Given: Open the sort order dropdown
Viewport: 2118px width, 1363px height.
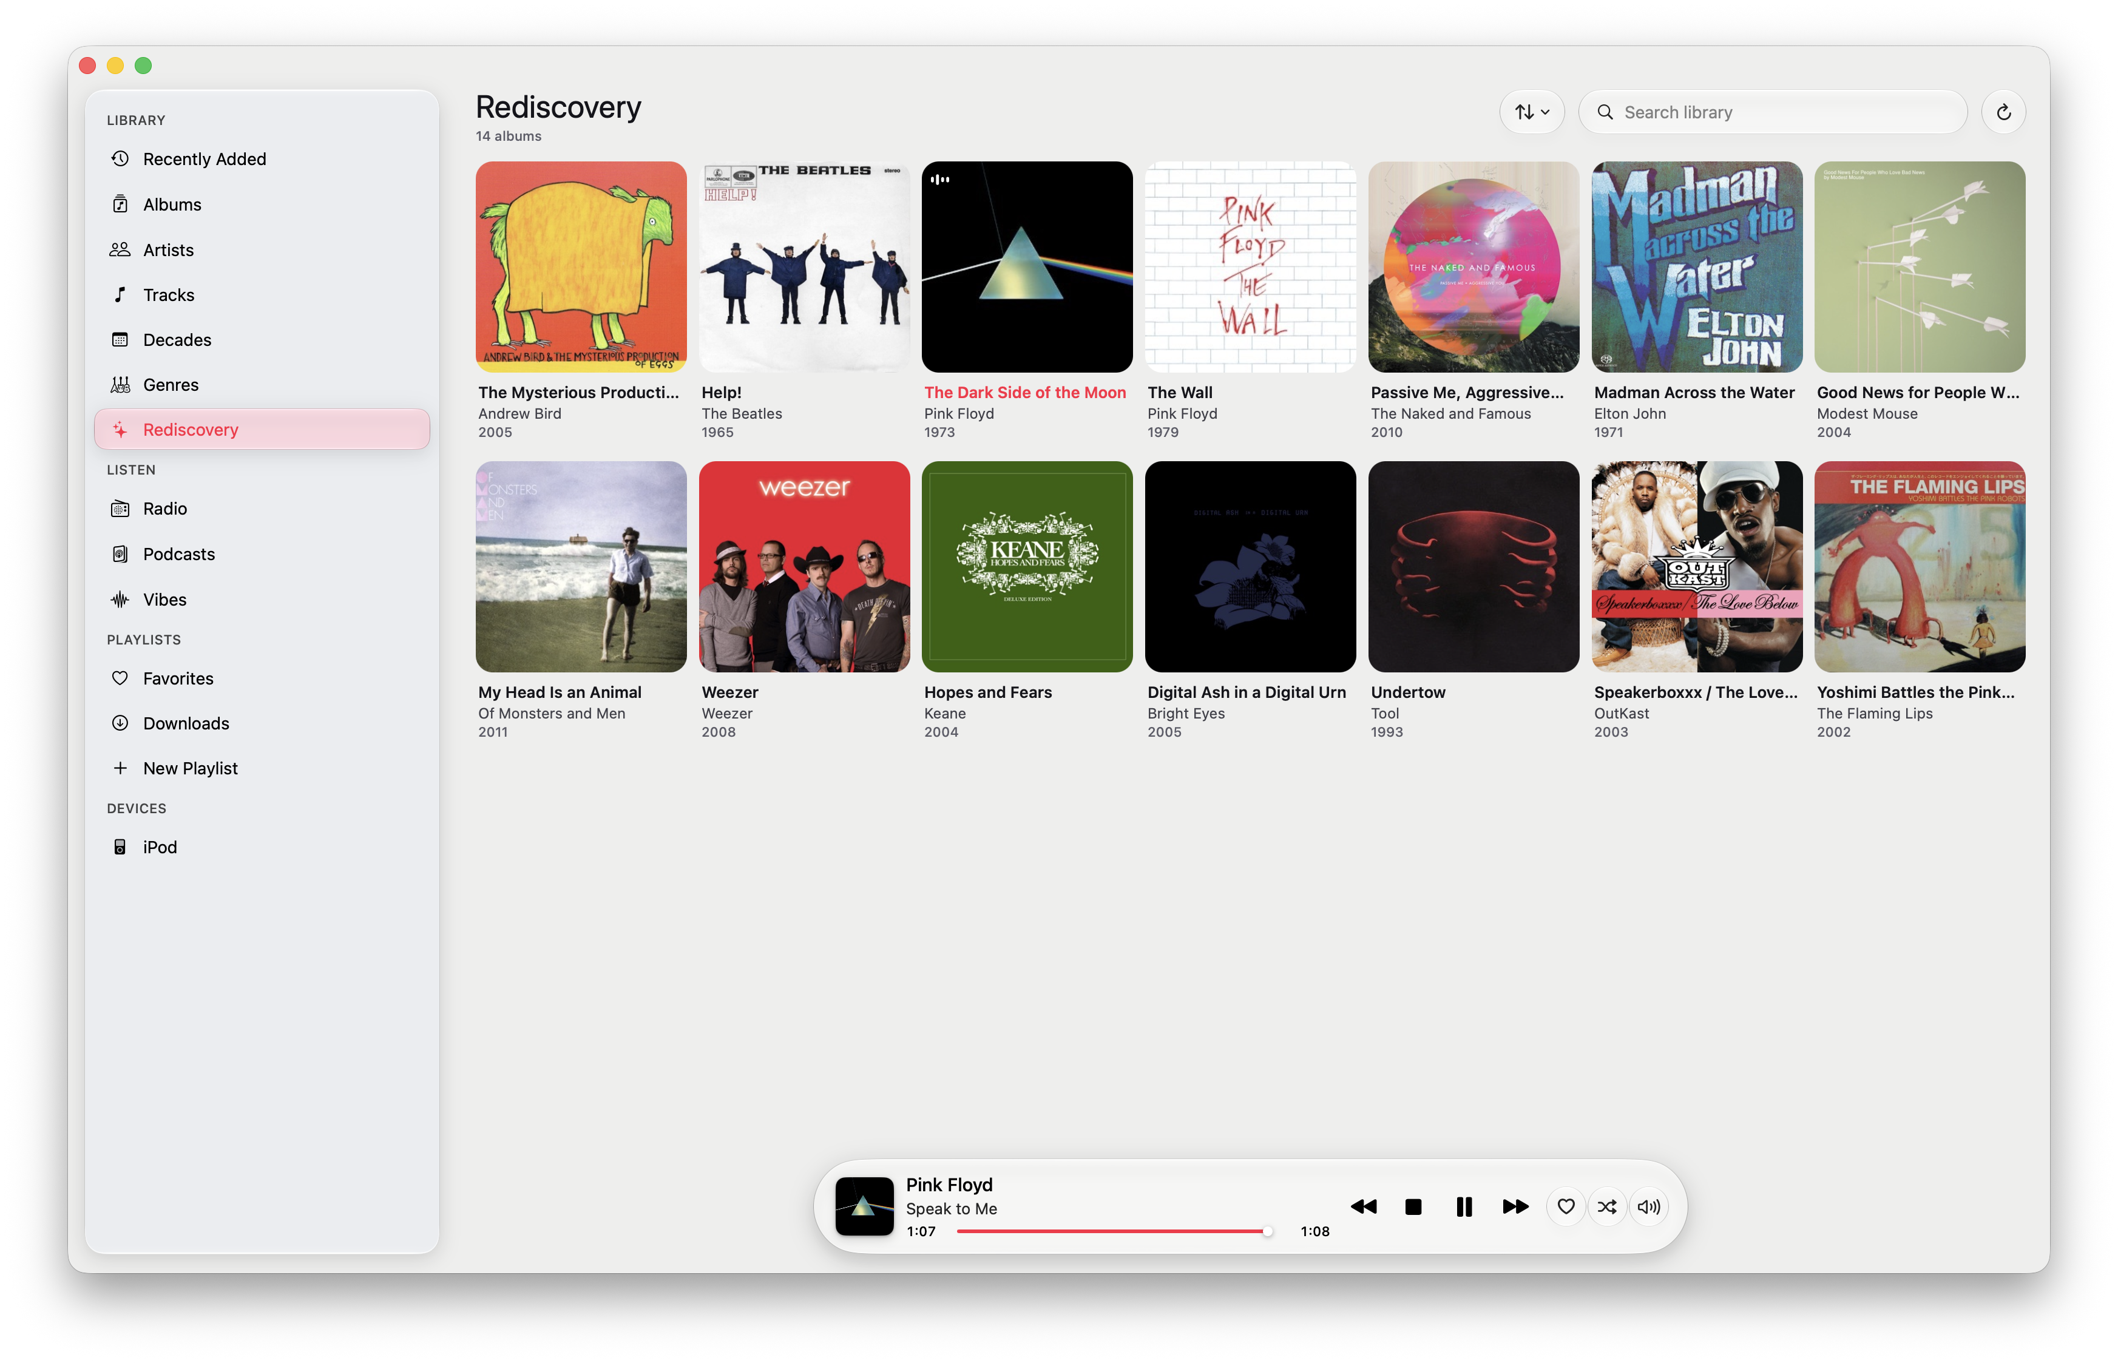Looking at the screenshot, I should pos(1531,112).
